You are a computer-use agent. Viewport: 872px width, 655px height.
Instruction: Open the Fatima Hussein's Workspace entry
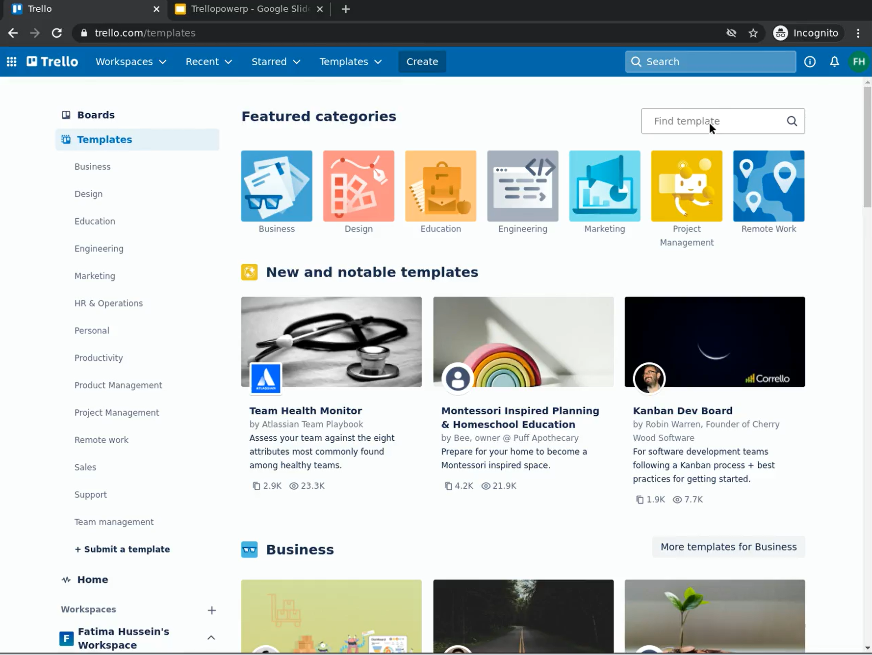click(124, 638)
